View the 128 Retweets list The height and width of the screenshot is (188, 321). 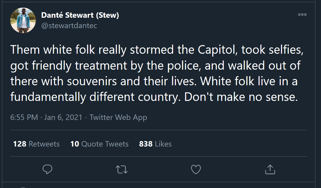[x=36, y=144]
